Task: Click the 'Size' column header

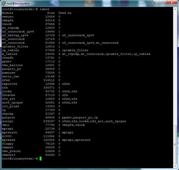Action: point(51,13)
